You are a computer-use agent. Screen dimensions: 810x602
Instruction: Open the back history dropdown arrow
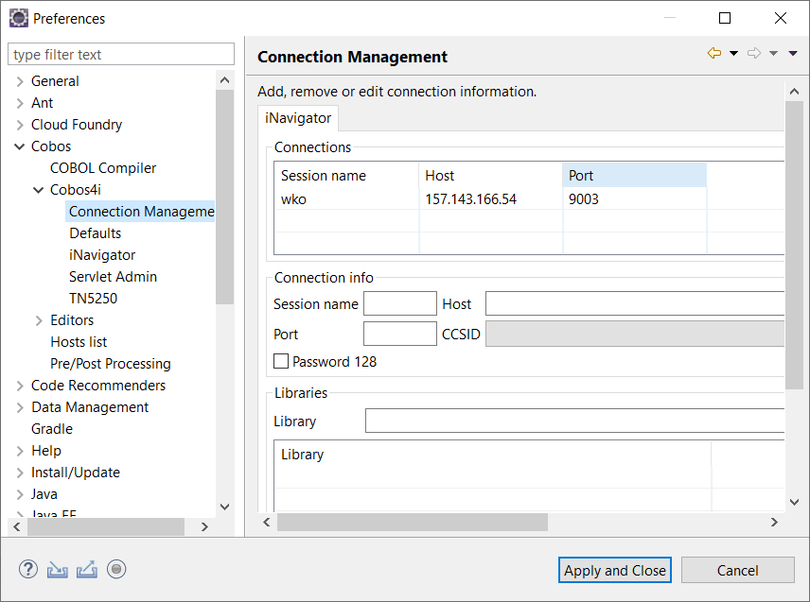733,53
